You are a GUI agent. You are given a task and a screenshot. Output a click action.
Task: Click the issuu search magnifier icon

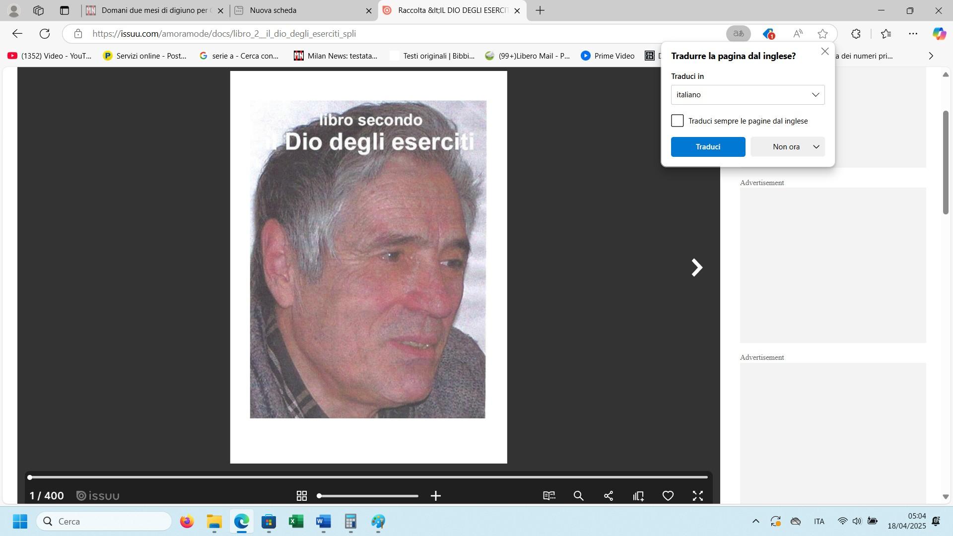578,496
